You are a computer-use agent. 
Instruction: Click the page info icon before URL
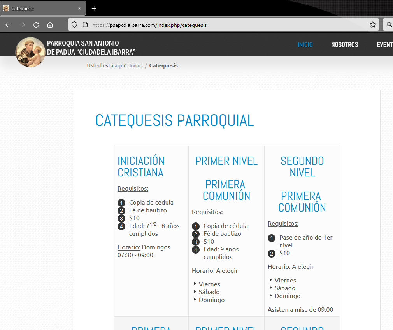click(x=85, y=25)
